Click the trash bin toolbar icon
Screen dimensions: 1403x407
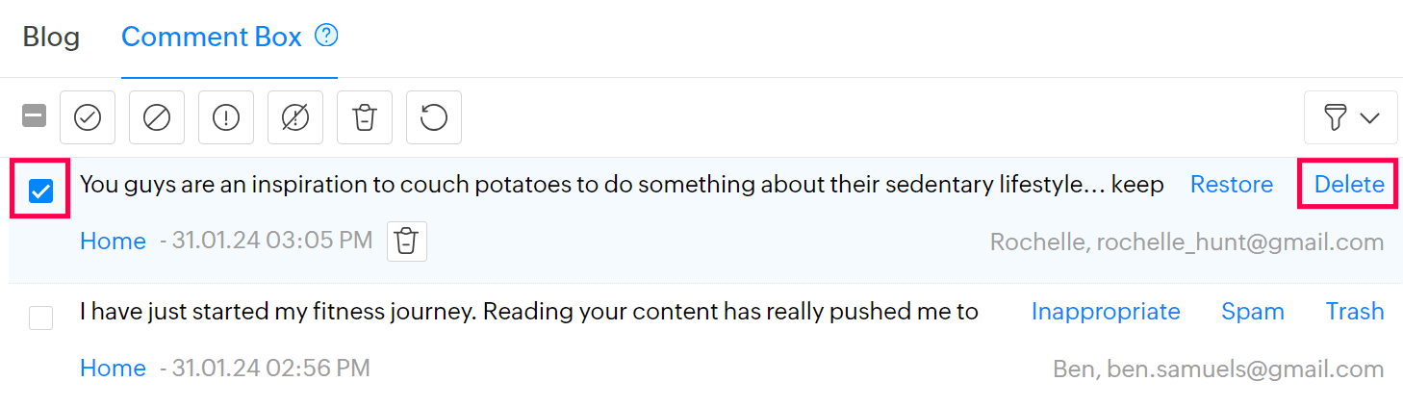pyautogui.click(x=365, y=117)
